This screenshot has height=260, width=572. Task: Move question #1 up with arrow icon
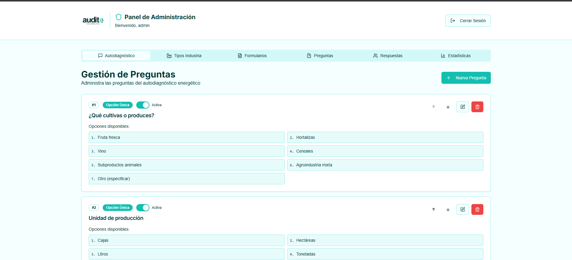pos(434,107)
